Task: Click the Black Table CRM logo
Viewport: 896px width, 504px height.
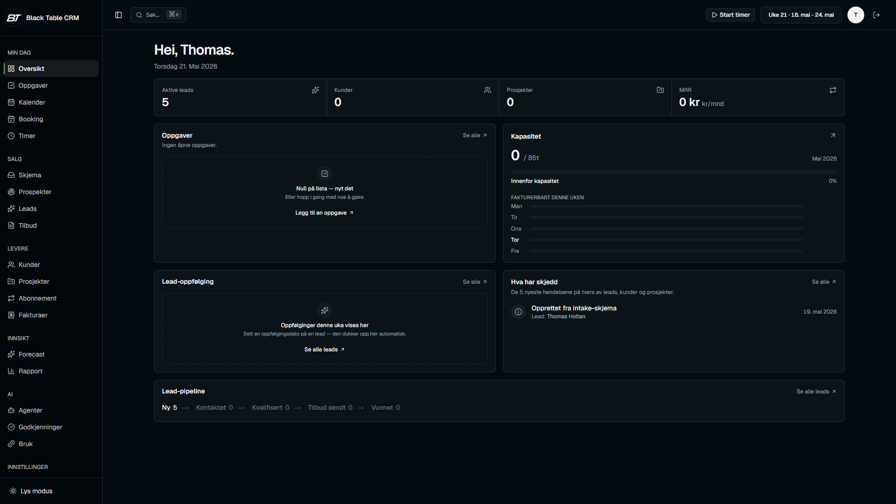Action: point(14,18)
